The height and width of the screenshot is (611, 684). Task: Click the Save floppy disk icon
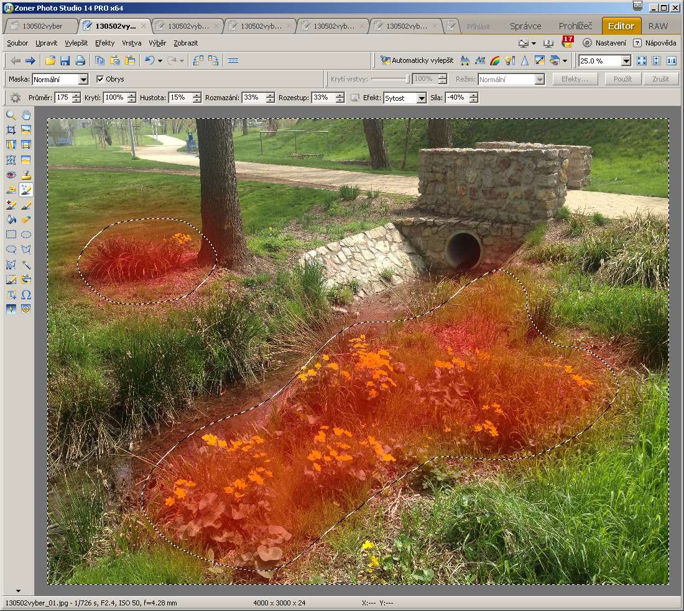pos(65,60)
